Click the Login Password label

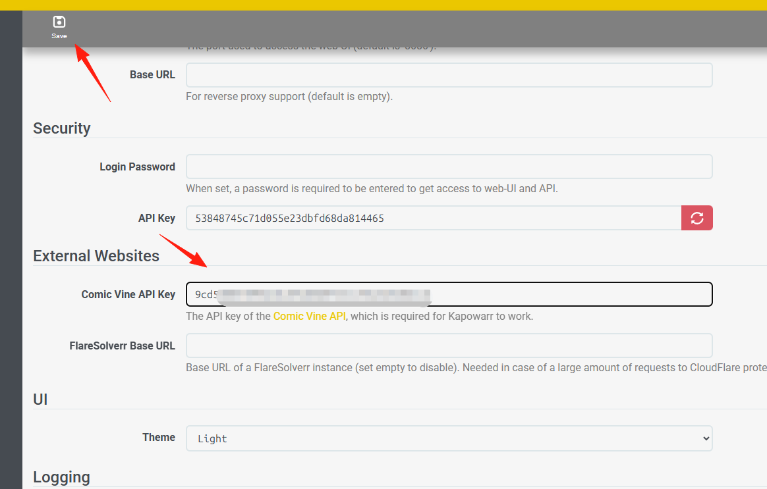[138, 167]
